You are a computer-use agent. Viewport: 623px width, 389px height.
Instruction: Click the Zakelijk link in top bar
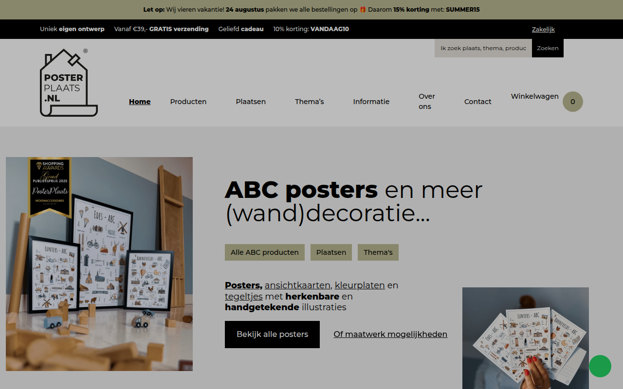543,29
